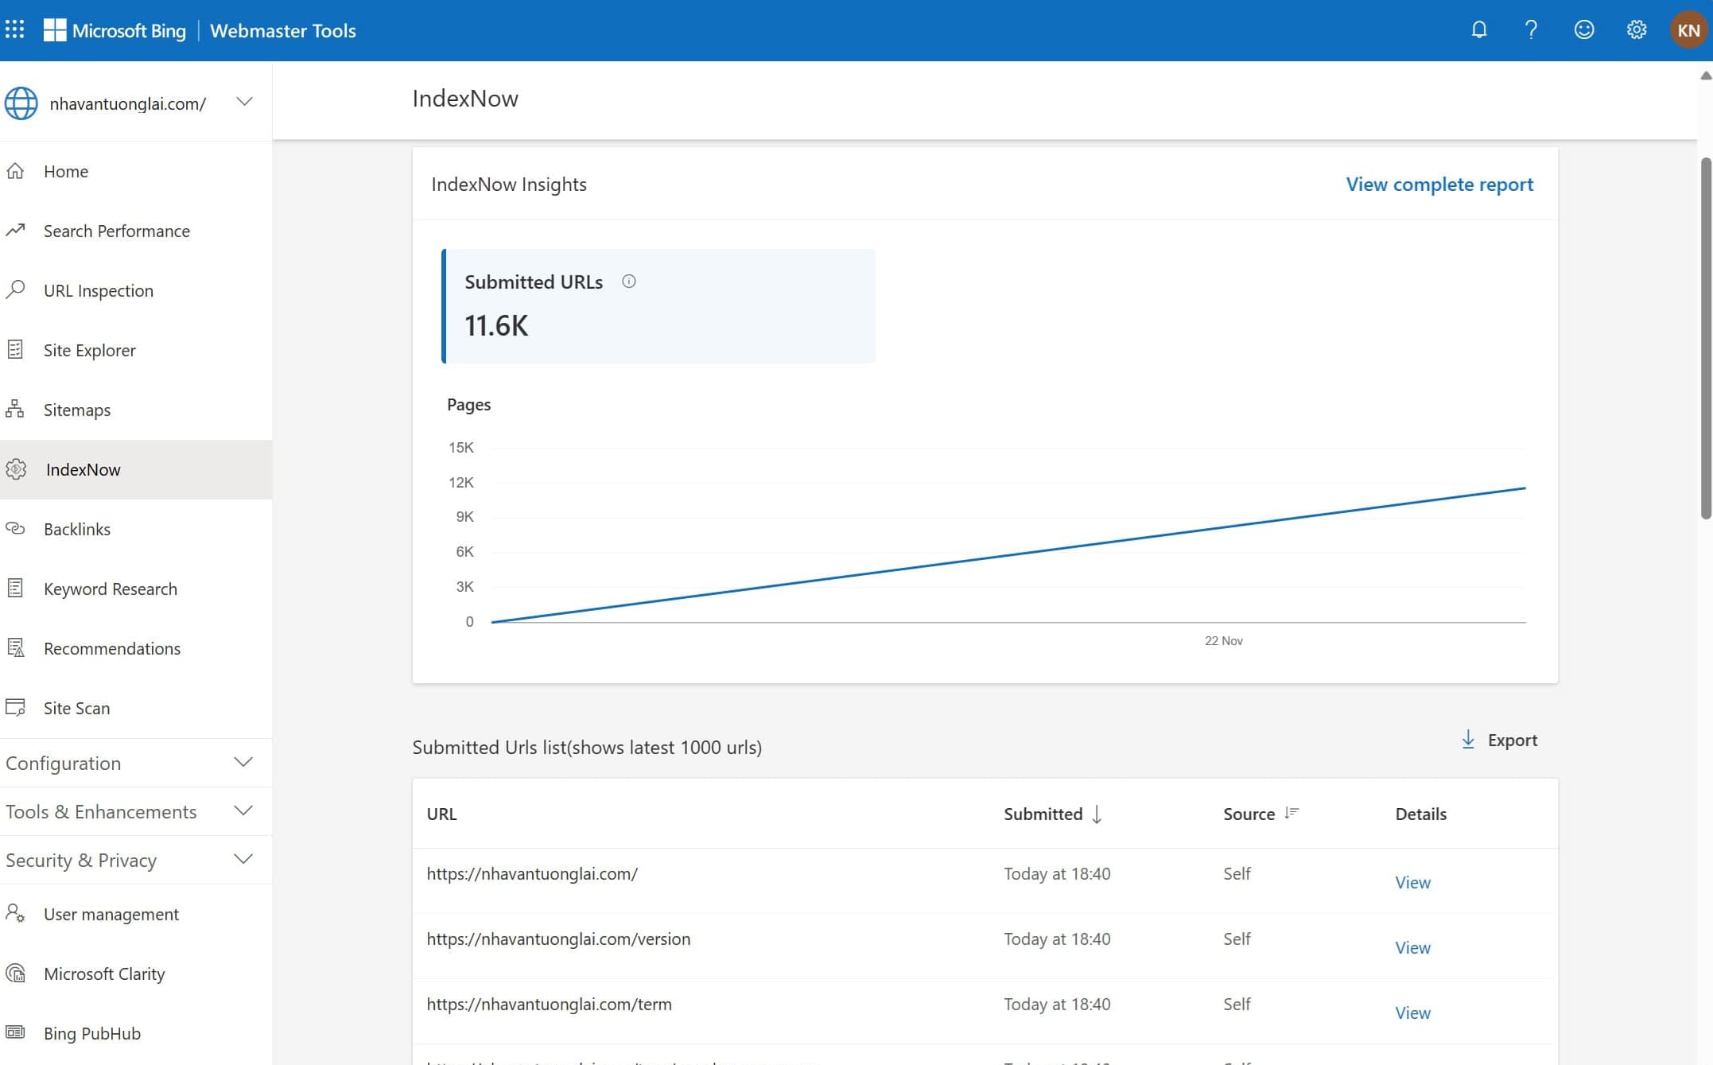The height and width of the screenshot is (1065, 1713).
Task: Click the Submitted URLs 11.6K card
Action: coord(658,306)
